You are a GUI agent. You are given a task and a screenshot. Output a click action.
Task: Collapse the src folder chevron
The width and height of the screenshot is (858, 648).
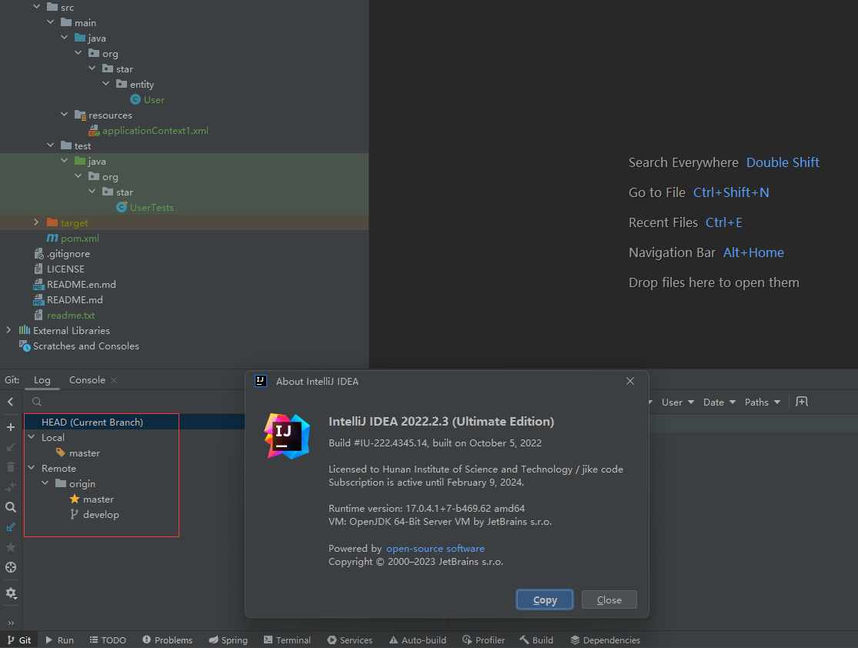click(37, 7)
